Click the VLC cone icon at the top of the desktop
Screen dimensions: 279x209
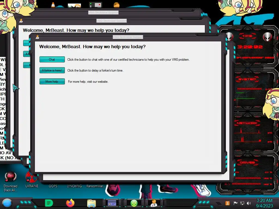[53, 5]
